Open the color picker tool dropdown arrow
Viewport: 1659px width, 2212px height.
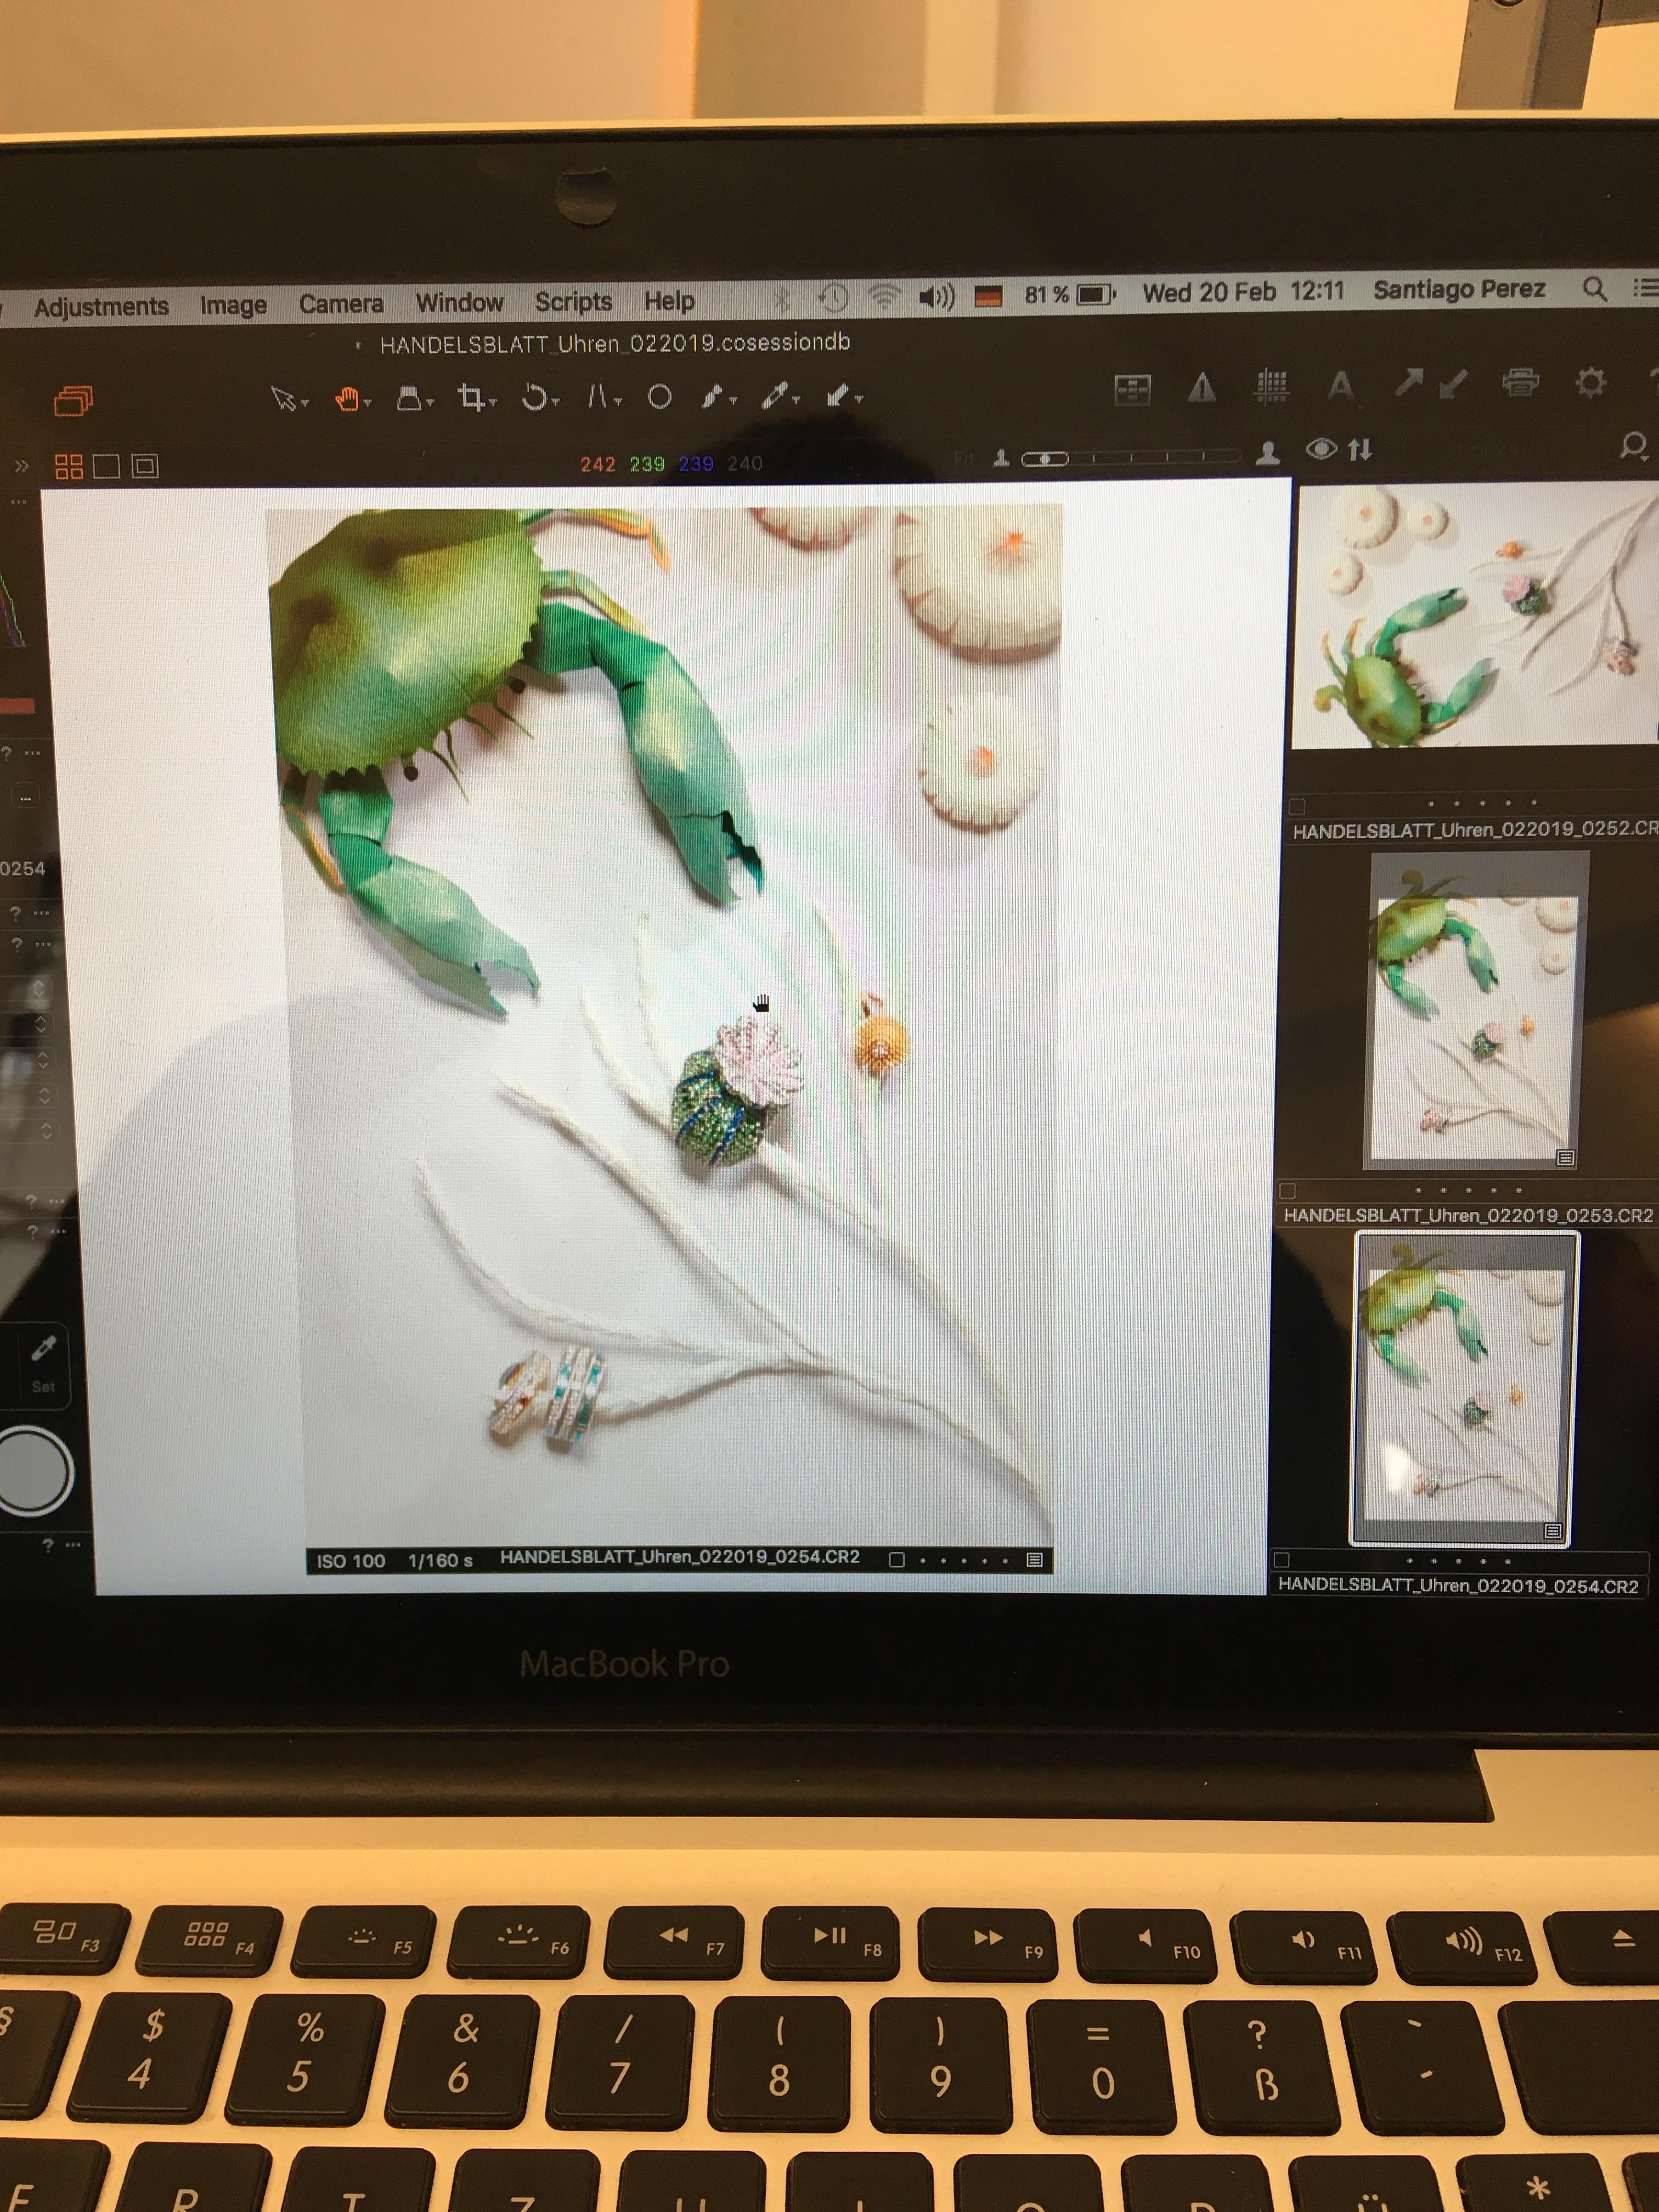[x=796, y=400]
